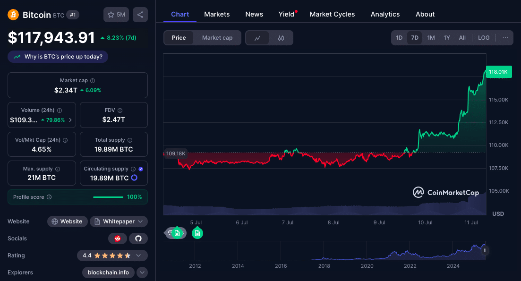
Task: Click "Why is BTC's price up today?"
Action: click(58, 57)
